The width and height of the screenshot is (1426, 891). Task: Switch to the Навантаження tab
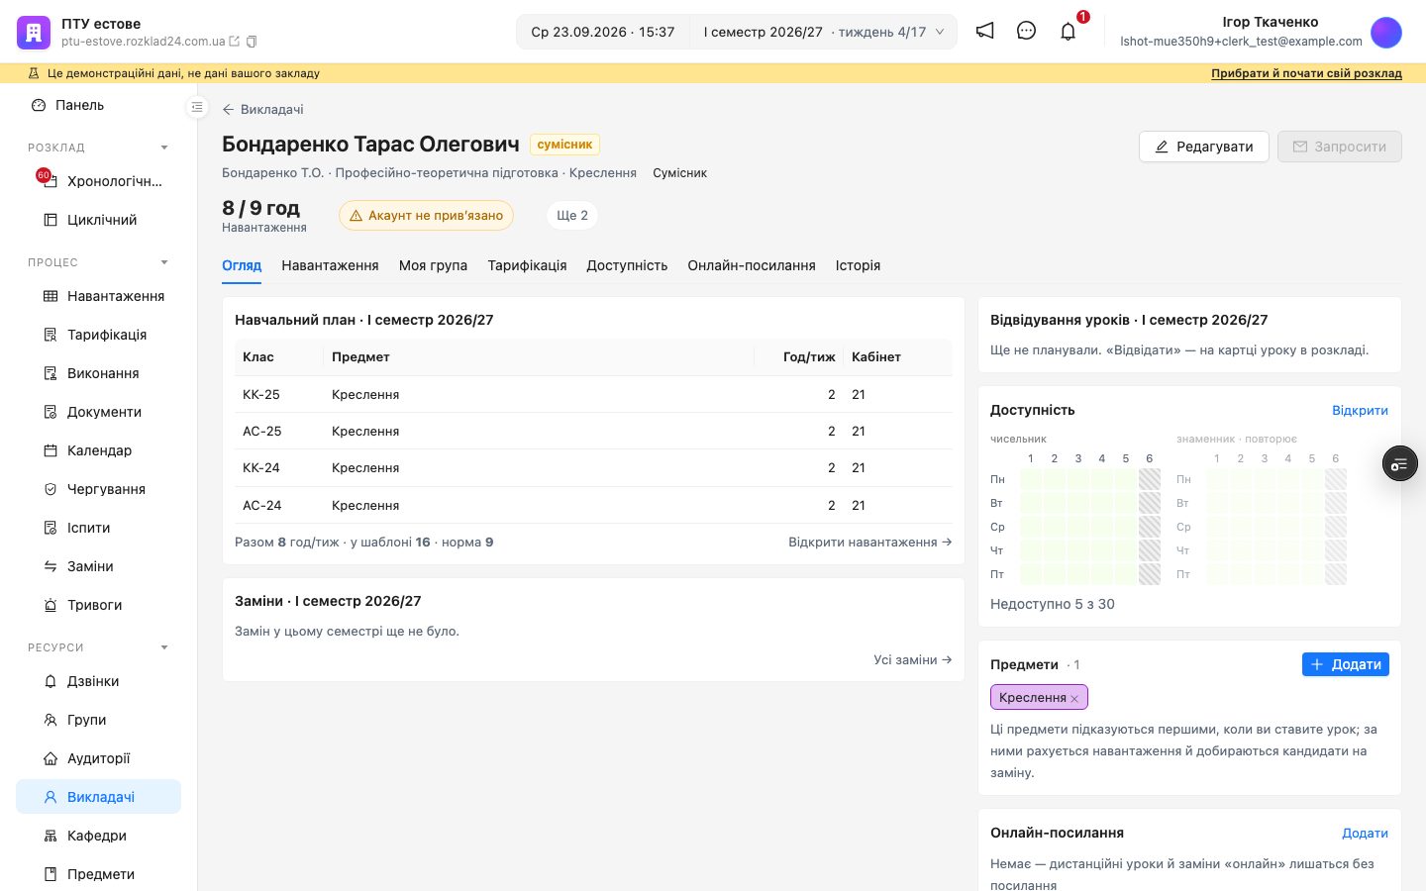coord(330,265)
